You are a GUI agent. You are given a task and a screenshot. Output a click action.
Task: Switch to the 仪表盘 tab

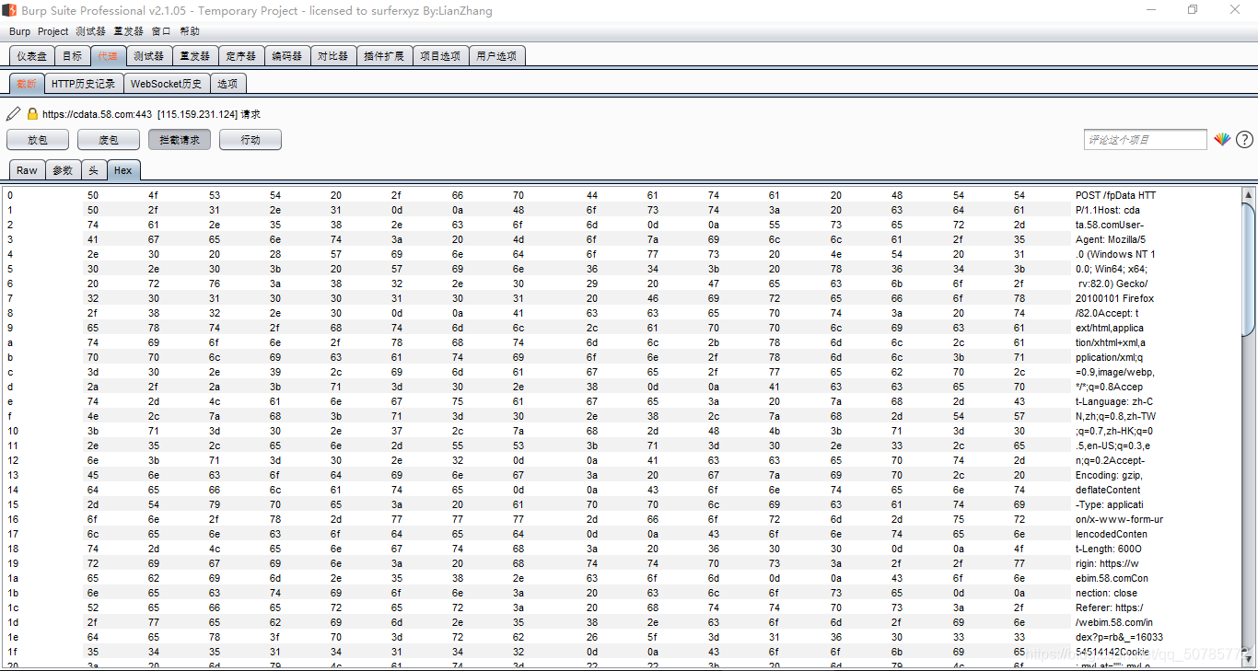click(32, 56)
